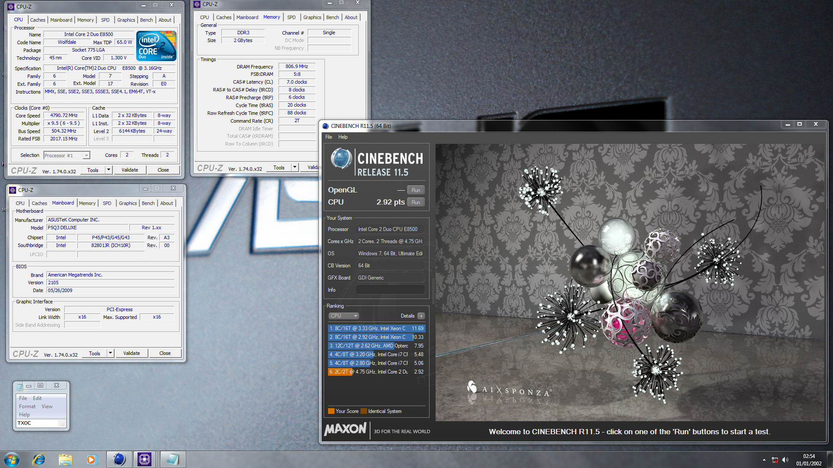833x468 pixels.
Task: Click Identical System legend swatch
Action: [x=364, y=411]
